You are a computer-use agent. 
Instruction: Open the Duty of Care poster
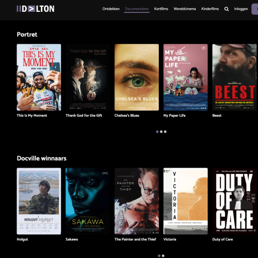coord(234,201)
